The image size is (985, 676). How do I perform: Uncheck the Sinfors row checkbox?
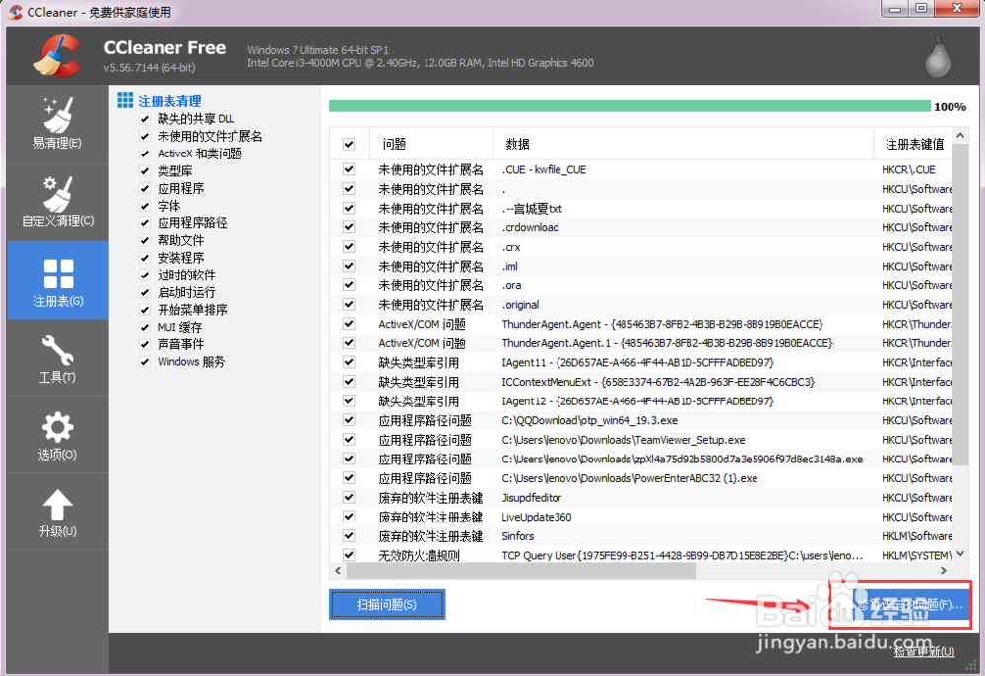point(349,536)
